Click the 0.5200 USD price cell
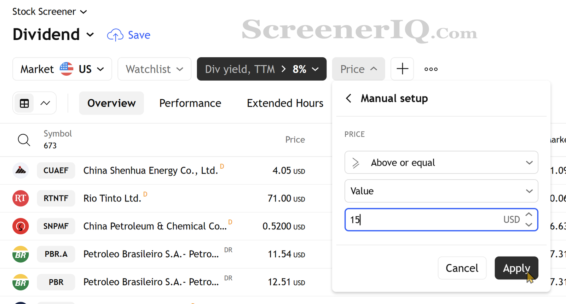This screenshot has height=304, width=566. pyautogui.click(x=284, y=227)
